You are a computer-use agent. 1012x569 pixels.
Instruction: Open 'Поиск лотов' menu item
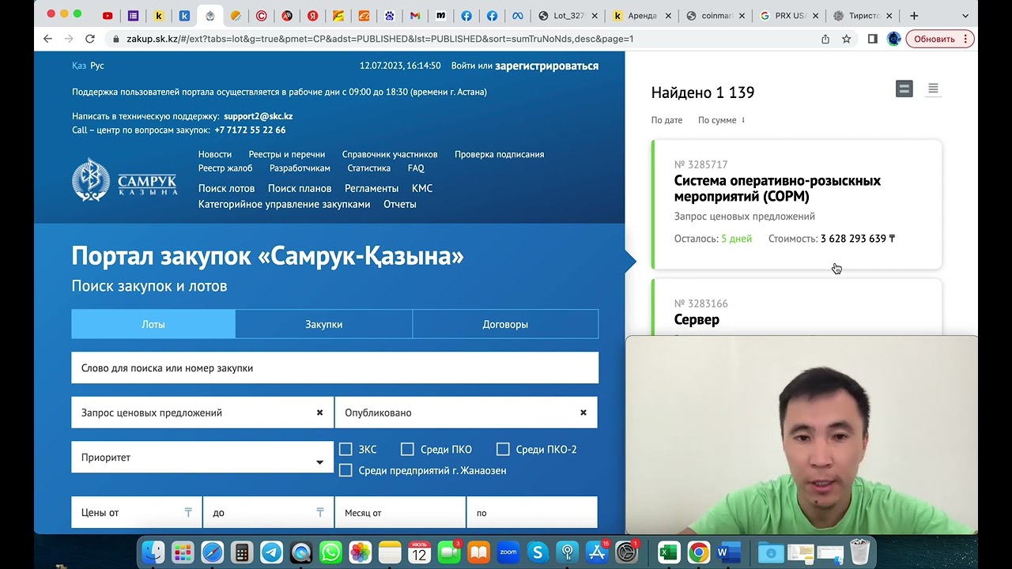[227, 188]
